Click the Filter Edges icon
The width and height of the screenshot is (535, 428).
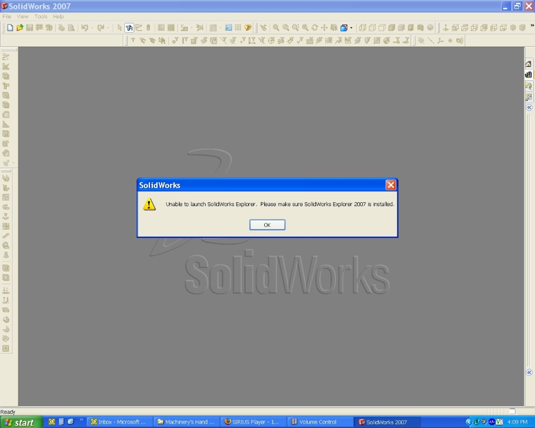[x=184, y=41]
